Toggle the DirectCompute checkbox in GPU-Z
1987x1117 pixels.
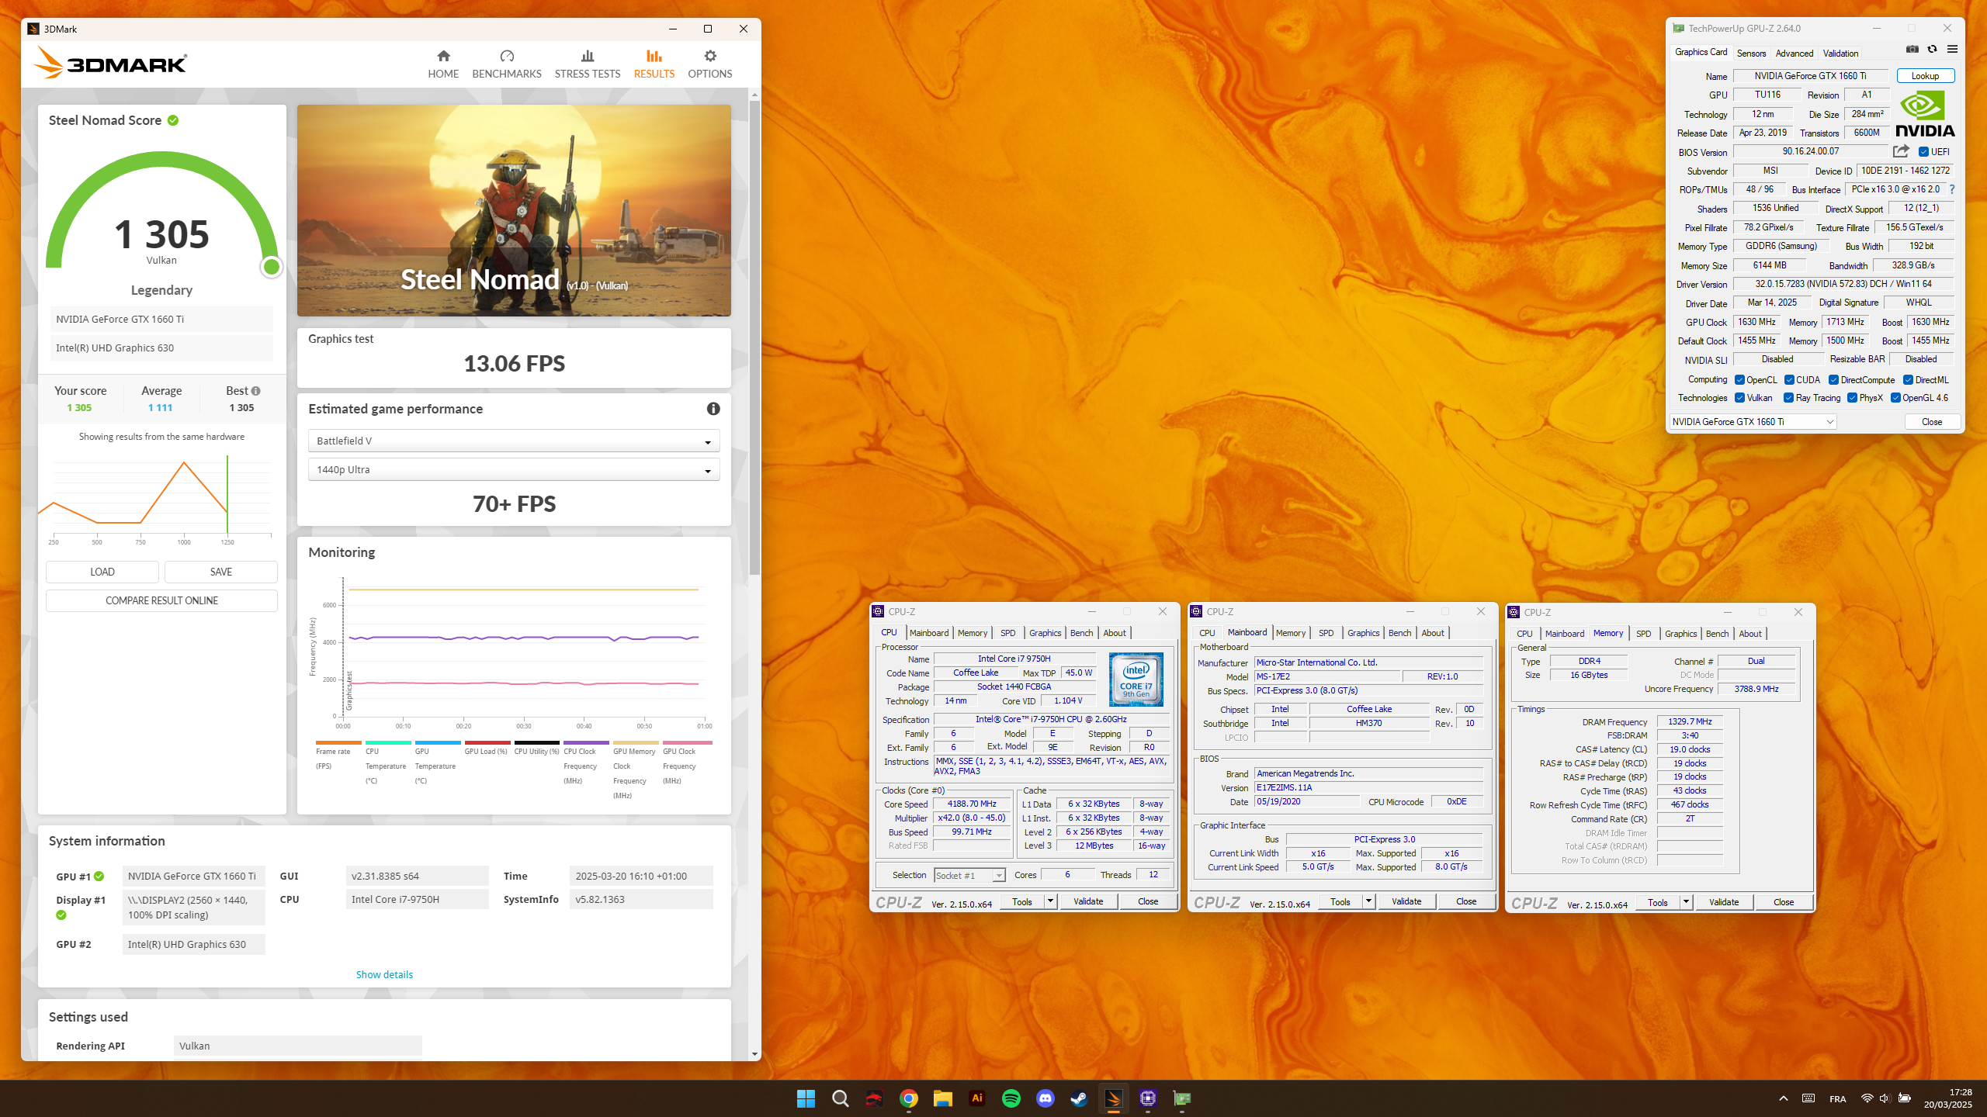(1833, 380)
